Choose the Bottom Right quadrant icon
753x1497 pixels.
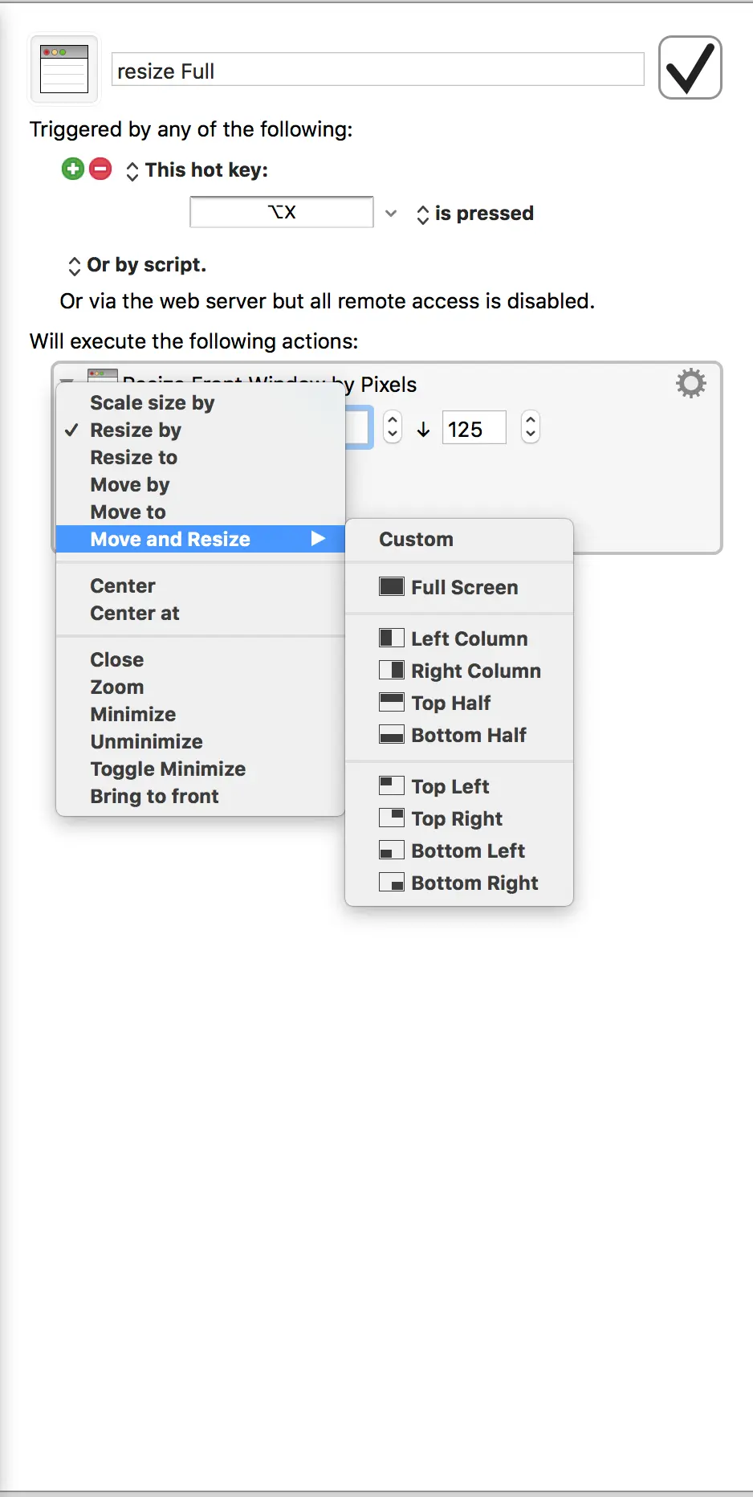pyautogui.click(x=392, y=883)
